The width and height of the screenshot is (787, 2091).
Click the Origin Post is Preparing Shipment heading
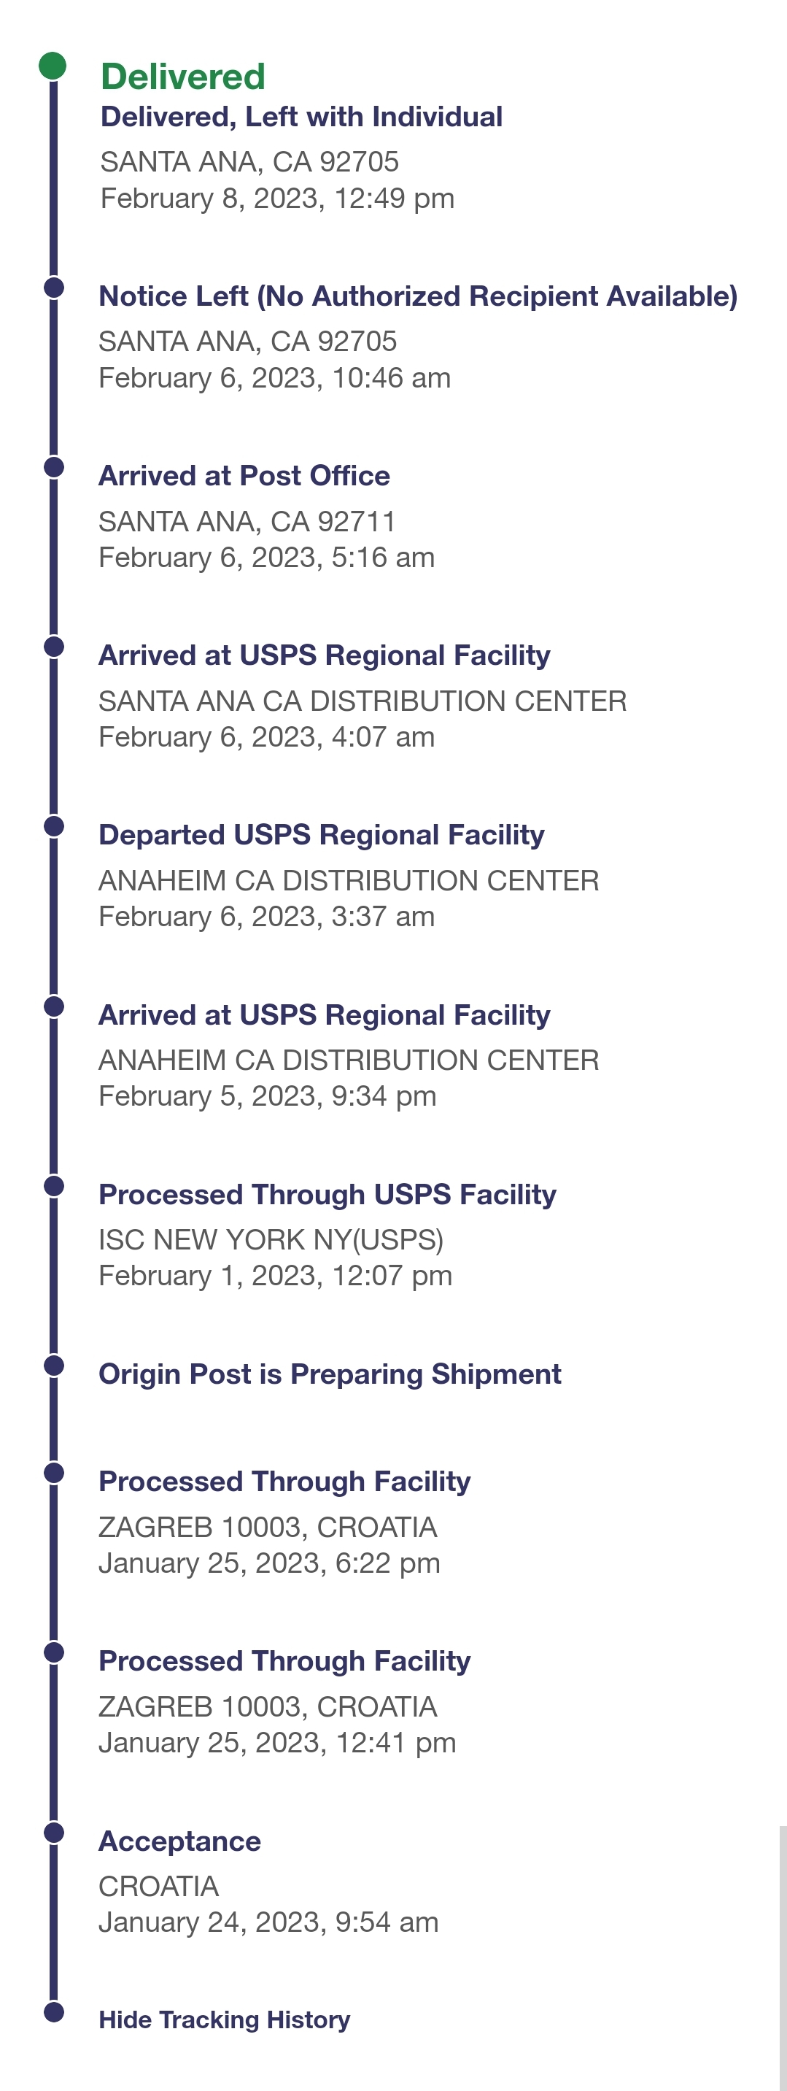tap(330, 1374)
